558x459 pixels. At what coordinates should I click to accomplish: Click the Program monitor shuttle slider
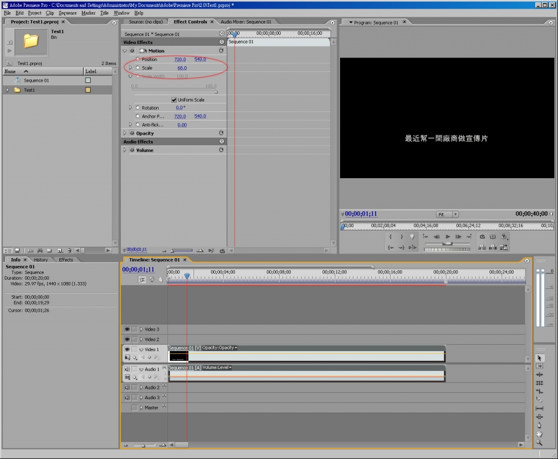pos(448,243)
